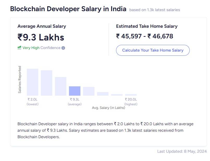Select the ₹9.3L average axis label
210x161 pixels.
[x=75, y=99]
